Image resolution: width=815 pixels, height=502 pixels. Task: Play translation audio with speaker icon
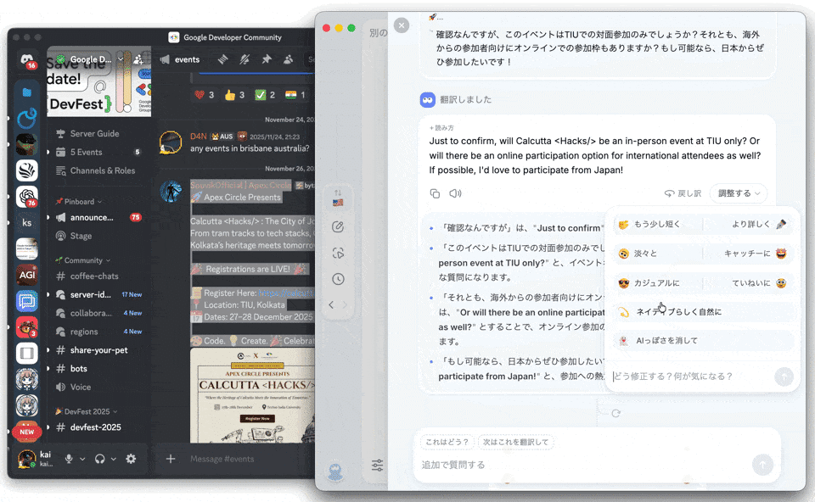(x=456, y=193)
